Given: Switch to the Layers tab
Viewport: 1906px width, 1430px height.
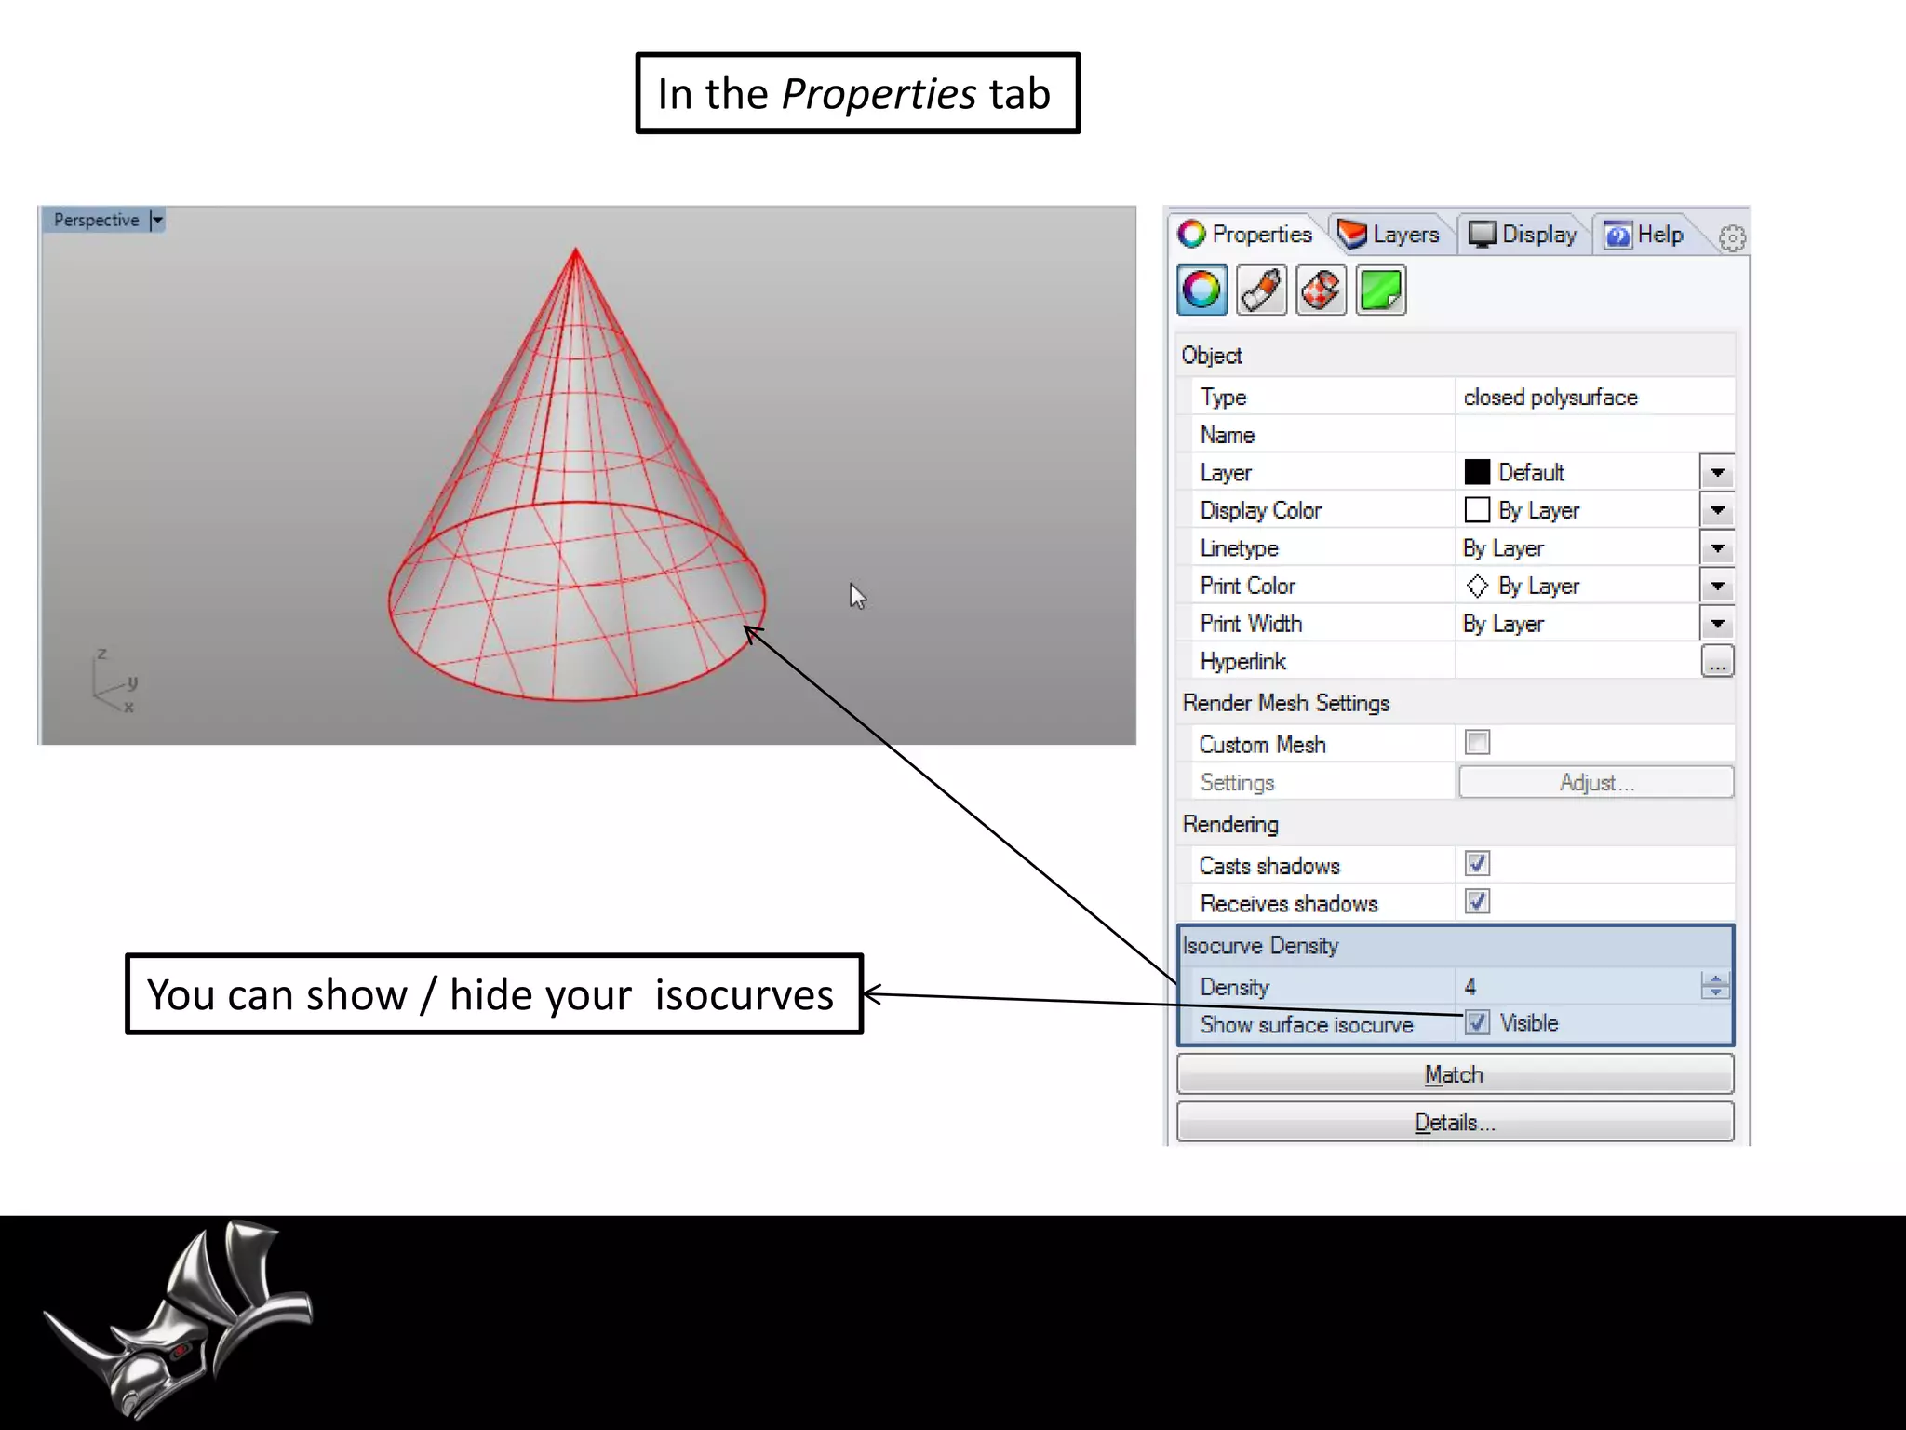Looking at the screenshot, I should (1389, 235).
